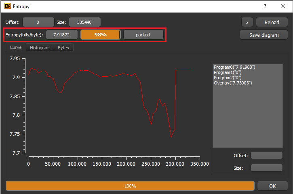Click the empty Size field below the list
Viewport: 293px width, 194px height.
(266, 168)
